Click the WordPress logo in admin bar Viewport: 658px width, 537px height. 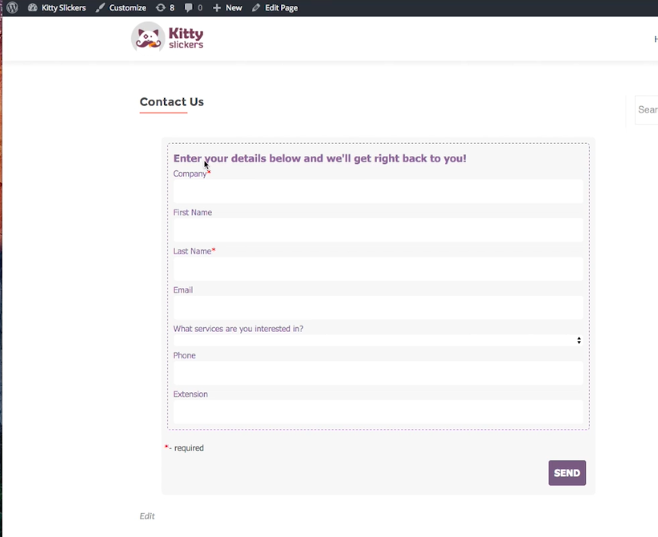[12, 7]
